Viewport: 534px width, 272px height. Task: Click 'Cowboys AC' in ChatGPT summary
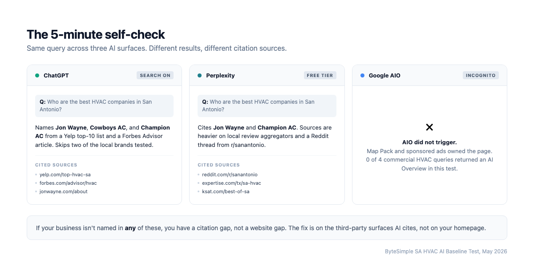(x=108, y=128)
